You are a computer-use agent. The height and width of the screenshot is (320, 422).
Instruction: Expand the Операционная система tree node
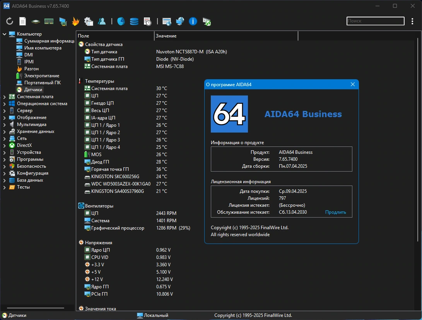point(4,104)
